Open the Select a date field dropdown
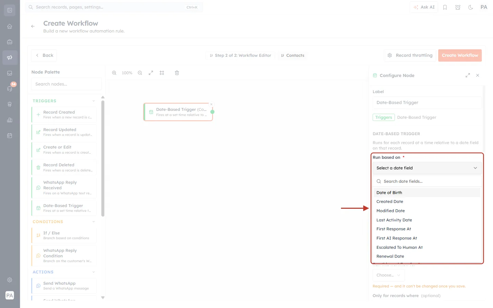 (x=427, y=168)
